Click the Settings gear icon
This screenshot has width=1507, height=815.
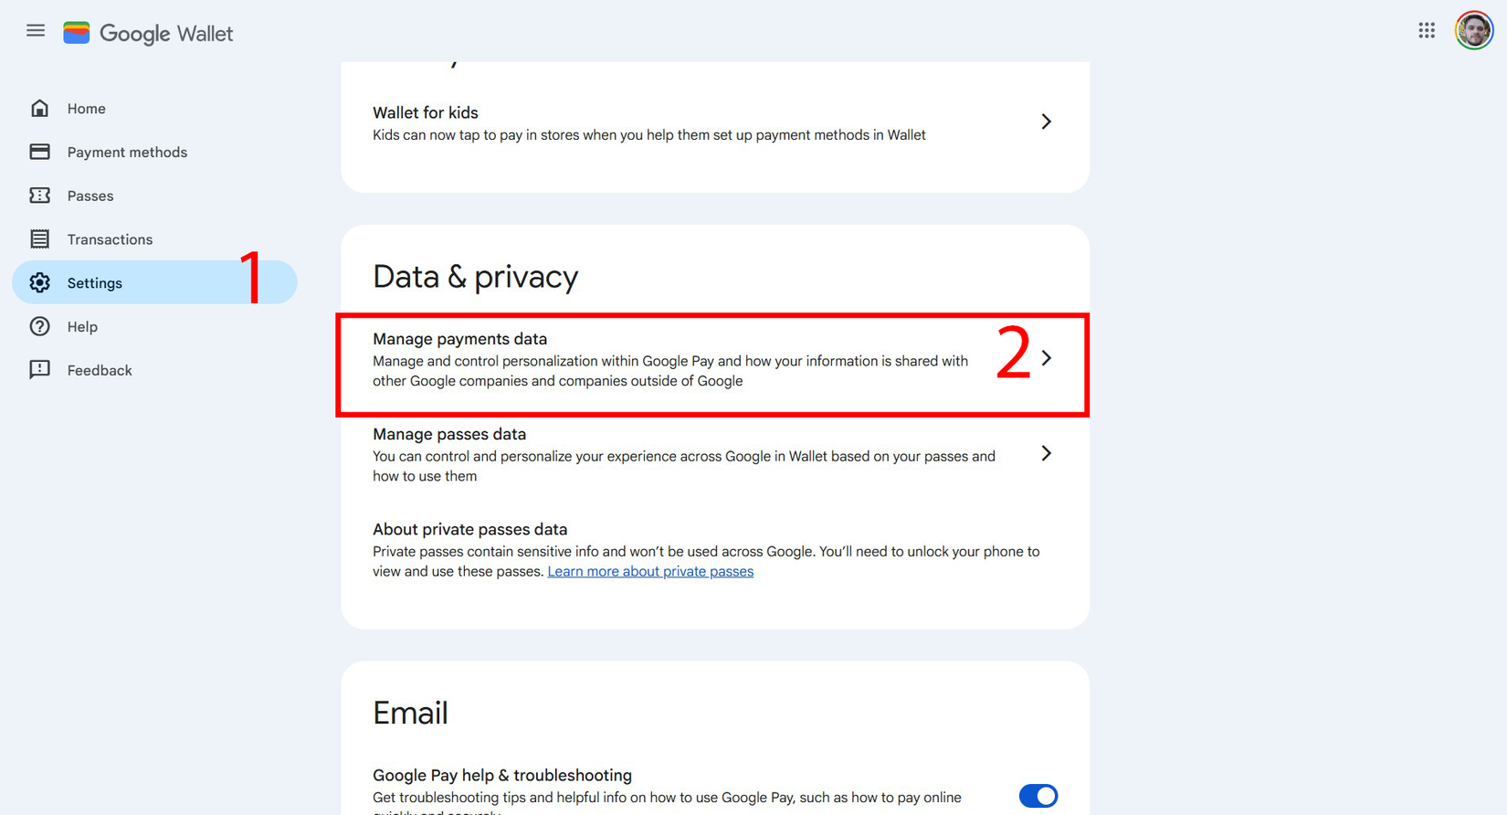[40, 282]
